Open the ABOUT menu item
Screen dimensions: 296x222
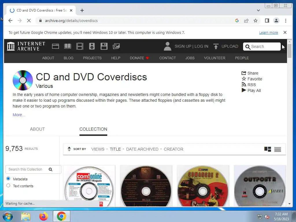(48, 58)
